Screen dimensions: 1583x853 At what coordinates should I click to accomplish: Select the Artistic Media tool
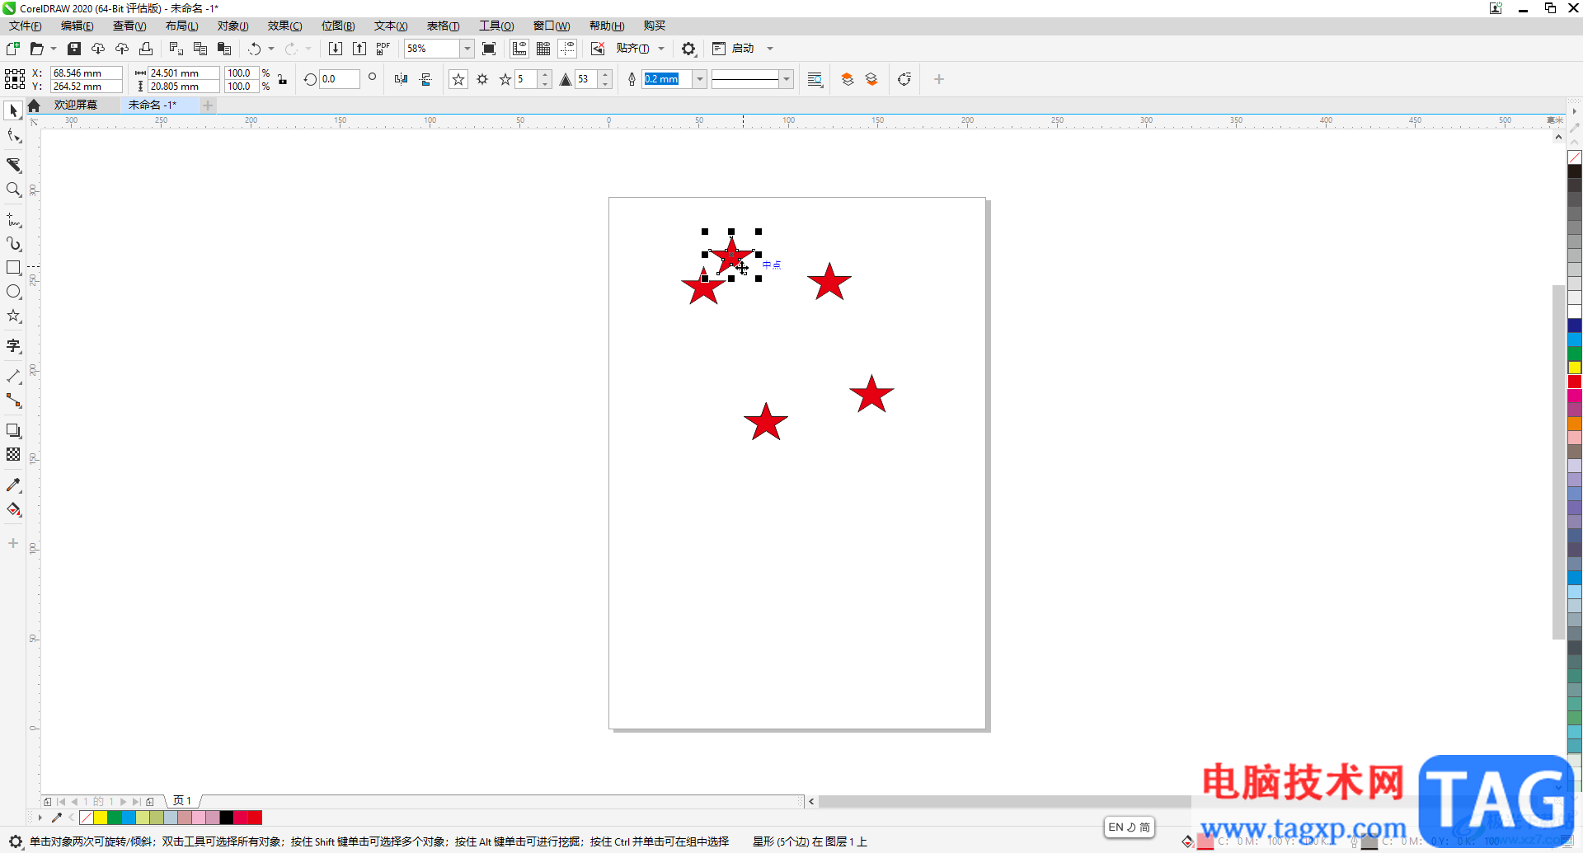click(13, 244)
